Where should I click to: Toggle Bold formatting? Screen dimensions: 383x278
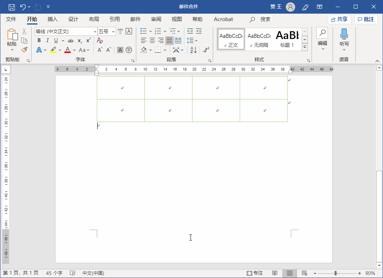point(39,41)
